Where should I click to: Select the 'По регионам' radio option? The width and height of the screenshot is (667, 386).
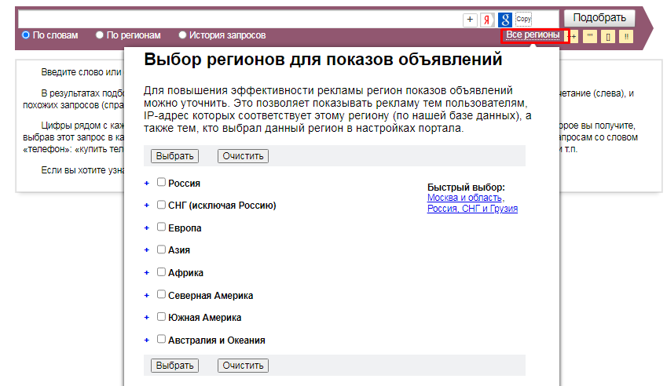[x=100, y=35]
